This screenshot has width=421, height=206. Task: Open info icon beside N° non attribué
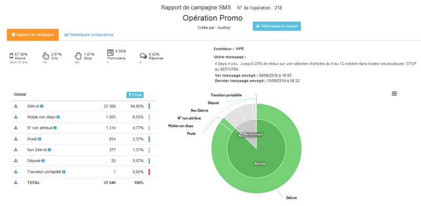(x=55, y=128)
